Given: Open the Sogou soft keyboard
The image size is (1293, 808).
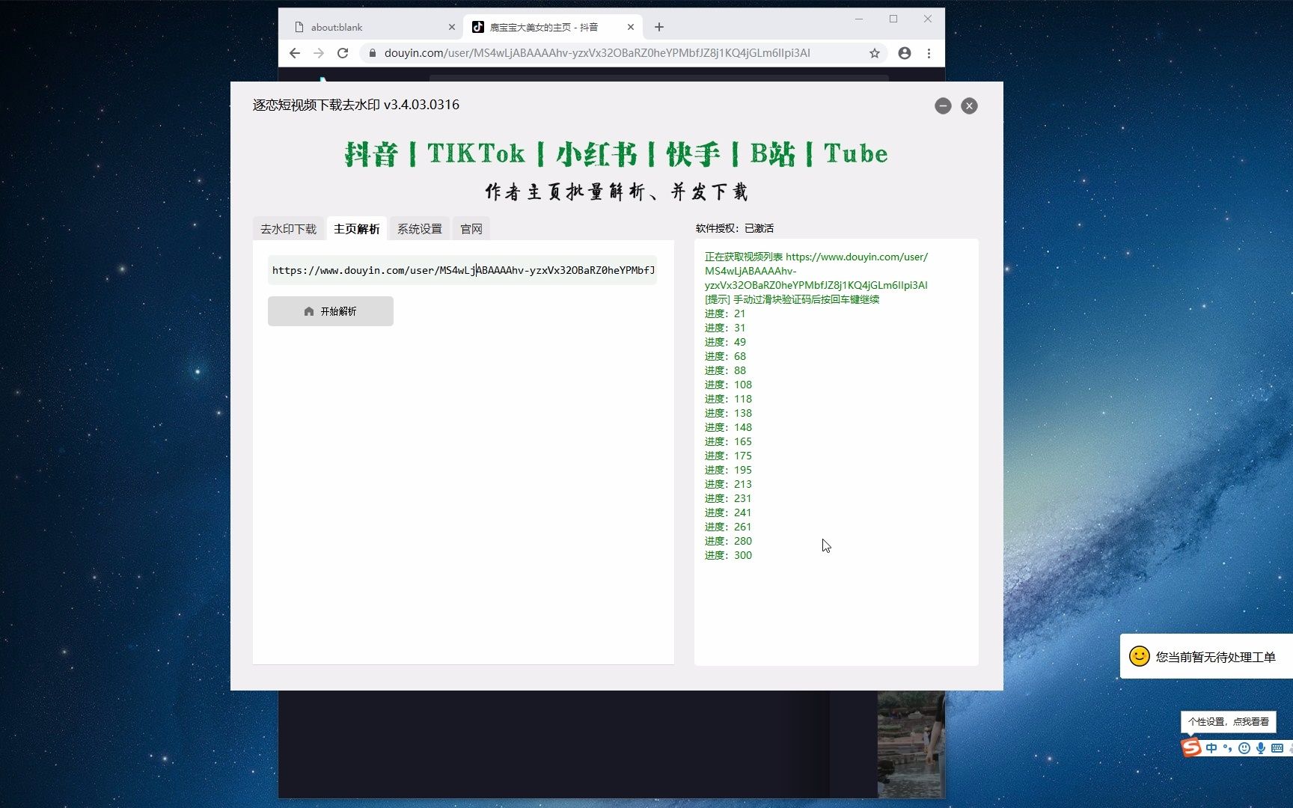Looking at the screenshot, I should click(1277, 748).
